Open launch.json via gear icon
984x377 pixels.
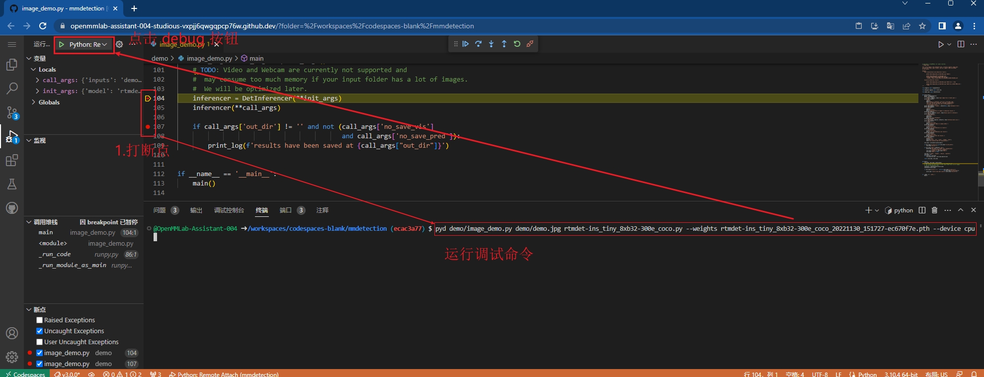[x=119, y=44]
